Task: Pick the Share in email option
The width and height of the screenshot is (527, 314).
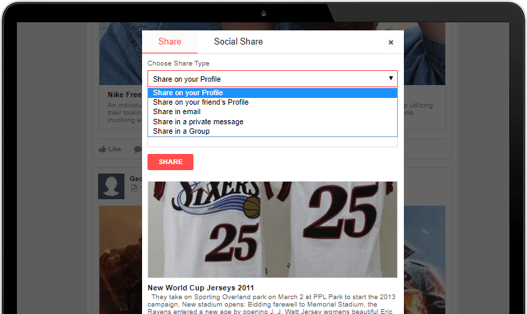Action: [273, 111]
